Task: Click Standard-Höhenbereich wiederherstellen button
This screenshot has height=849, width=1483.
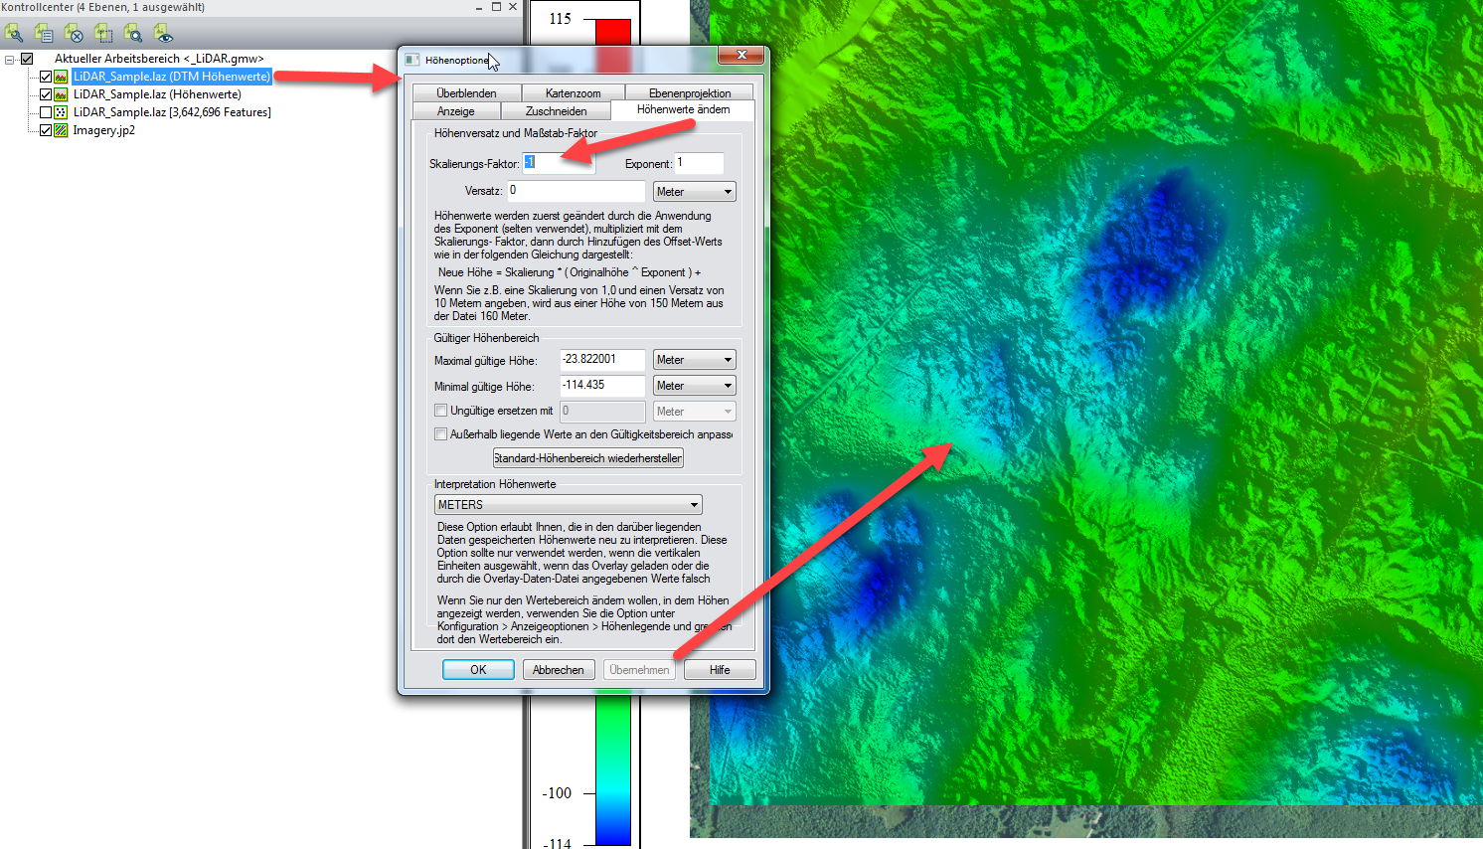Action: click(588, 458)
